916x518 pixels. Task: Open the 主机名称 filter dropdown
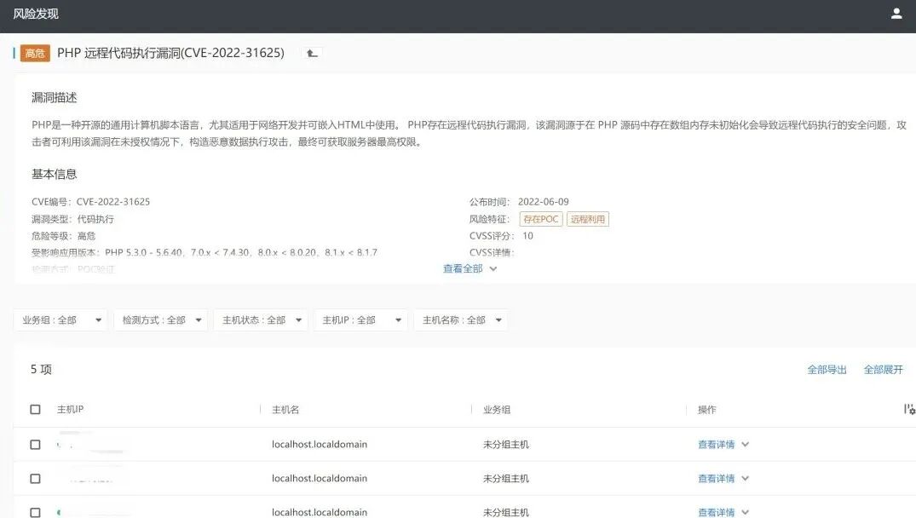[x=461, y=320]
